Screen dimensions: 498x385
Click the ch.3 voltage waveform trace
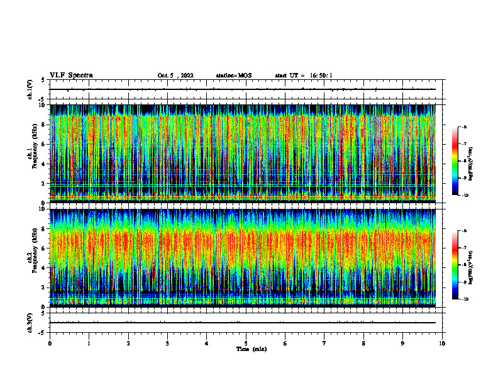tap(243, 323)
